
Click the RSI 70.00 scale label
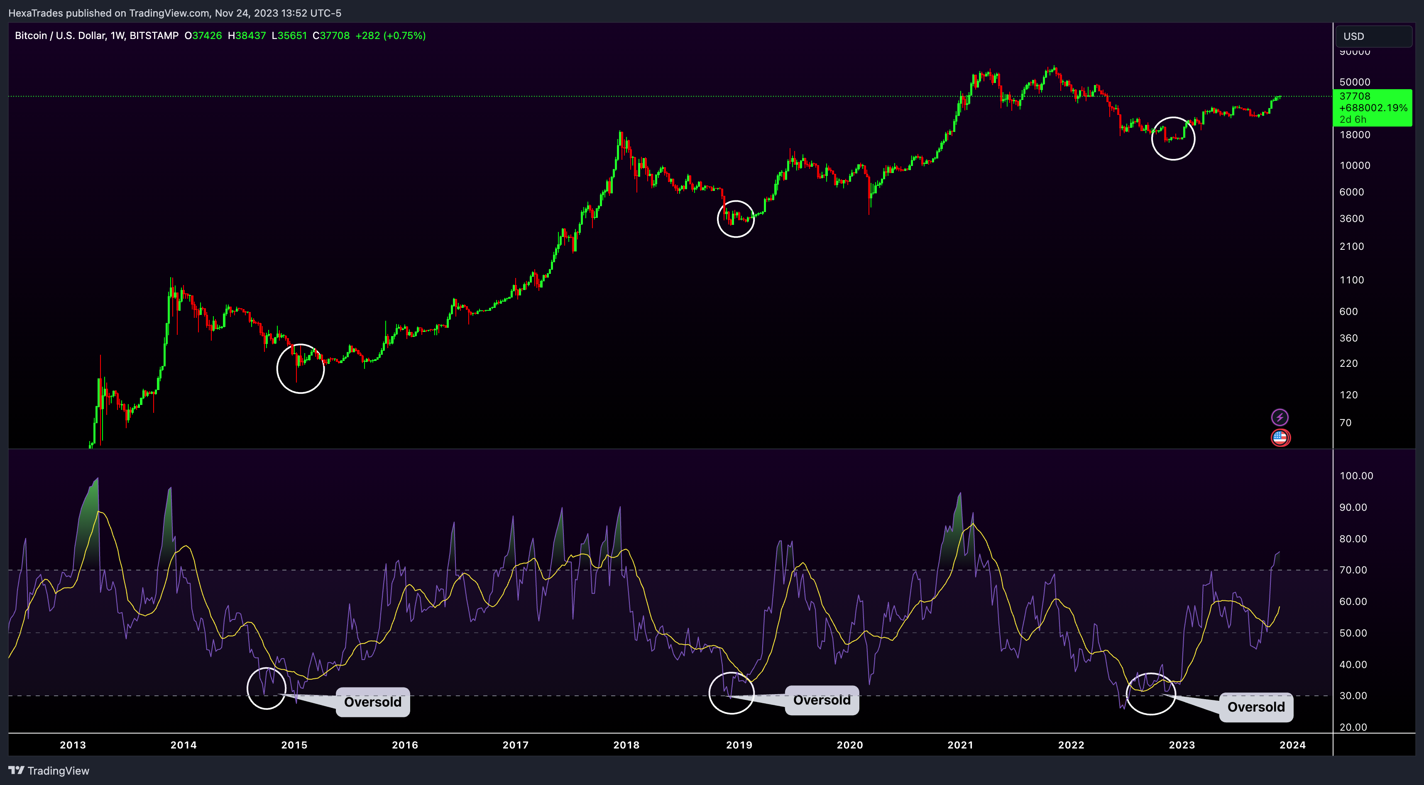1353,570
